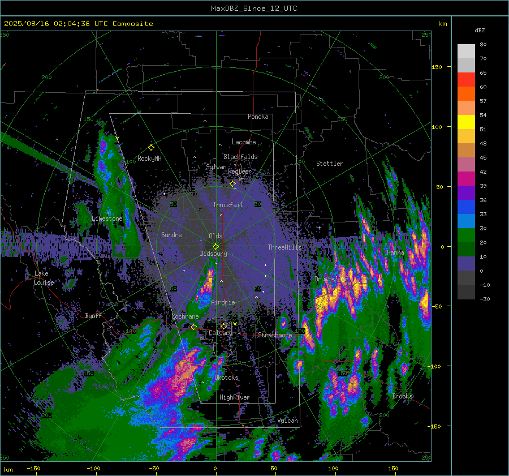Click the slate-blue swatch between 10 and 0 dBZ
Image resolution: width=509 pixels, height=476 pixels.
[x=466, y=264]
